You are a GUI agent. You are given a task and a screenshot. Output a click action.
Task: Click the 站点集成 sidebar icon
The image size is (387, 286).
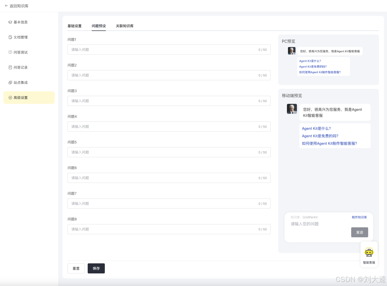point(10,83)
